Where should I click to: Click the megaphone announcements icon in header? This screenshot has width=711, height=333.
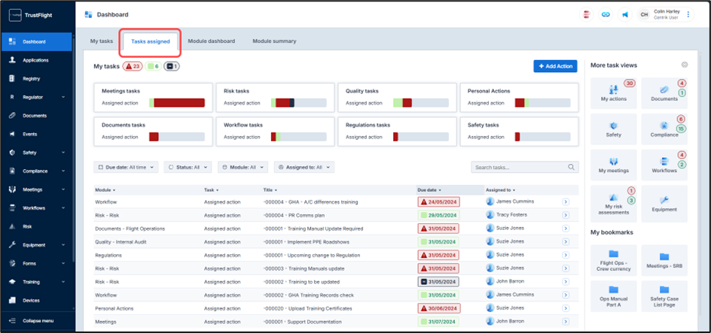point(624,14)
